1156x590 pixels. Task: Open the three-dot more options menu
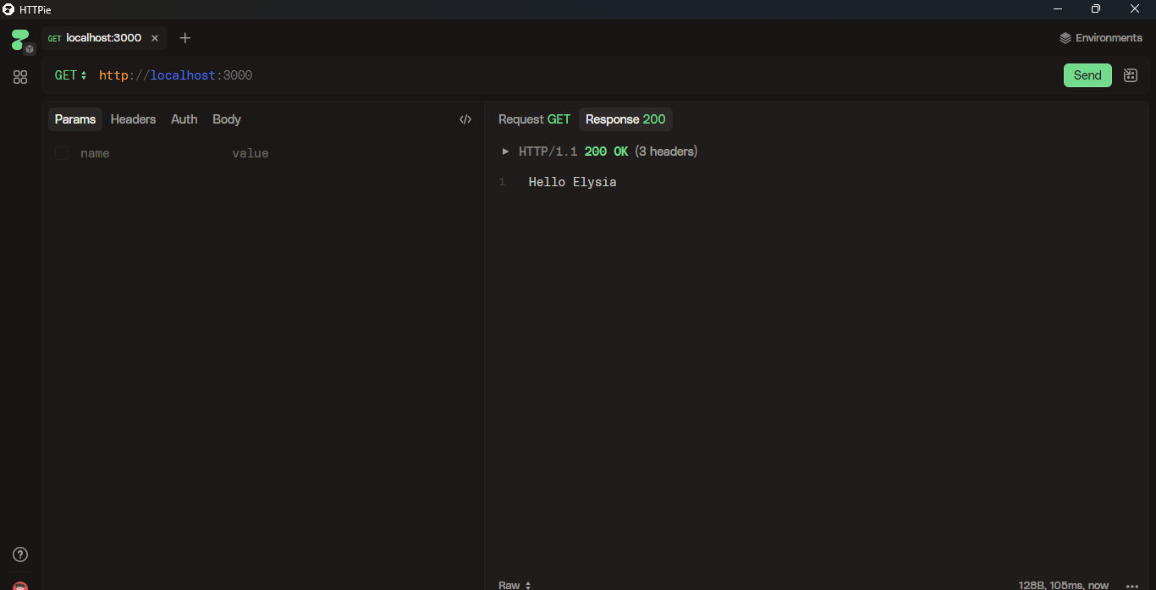tap(1132, 585)
